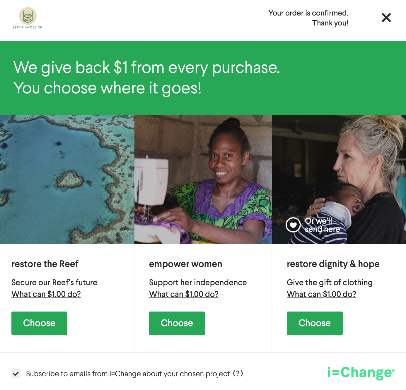Choose the empower women project
Screen dimensions: 406x390
(x=177, y=323)
